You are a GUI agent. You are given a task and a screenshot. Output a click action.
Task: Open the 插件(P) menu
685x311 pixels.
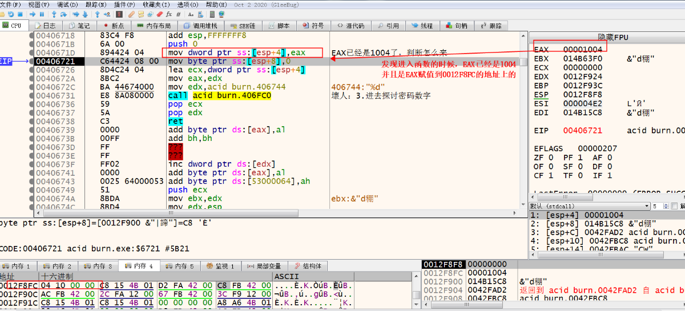click(x=125, y=4)
